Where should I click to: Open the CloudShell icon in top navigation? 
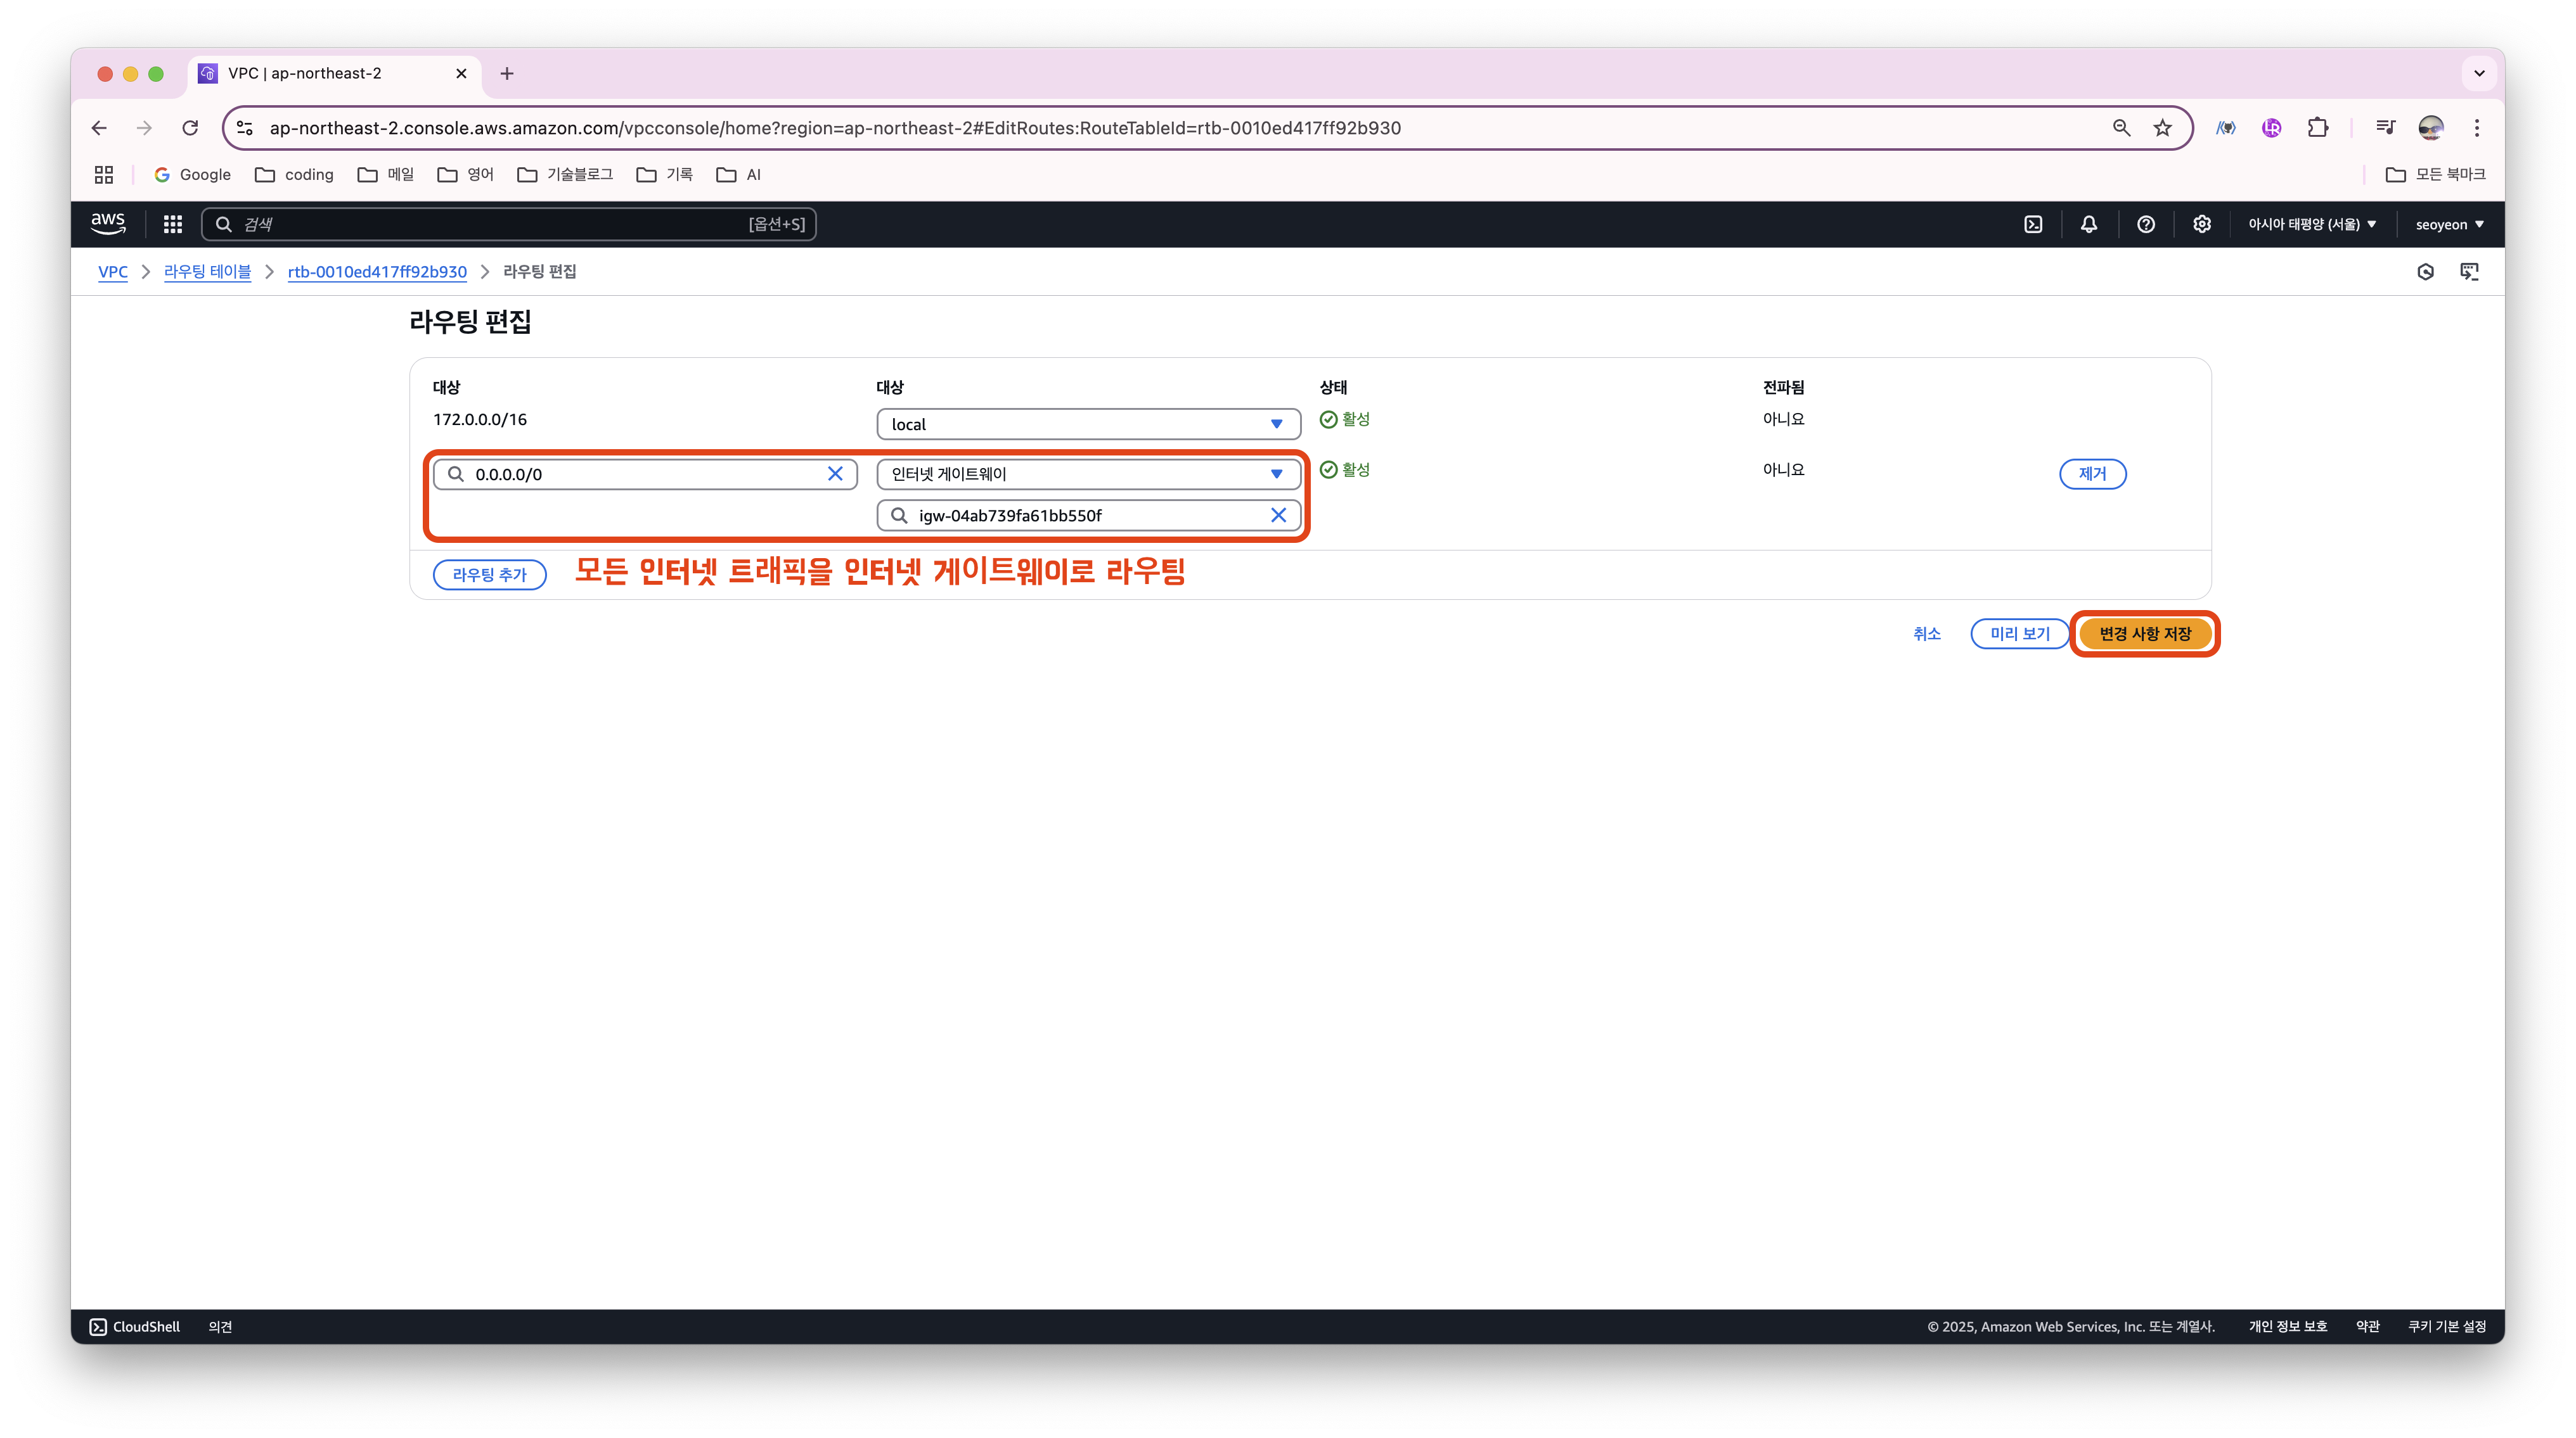coord(2033,224)
